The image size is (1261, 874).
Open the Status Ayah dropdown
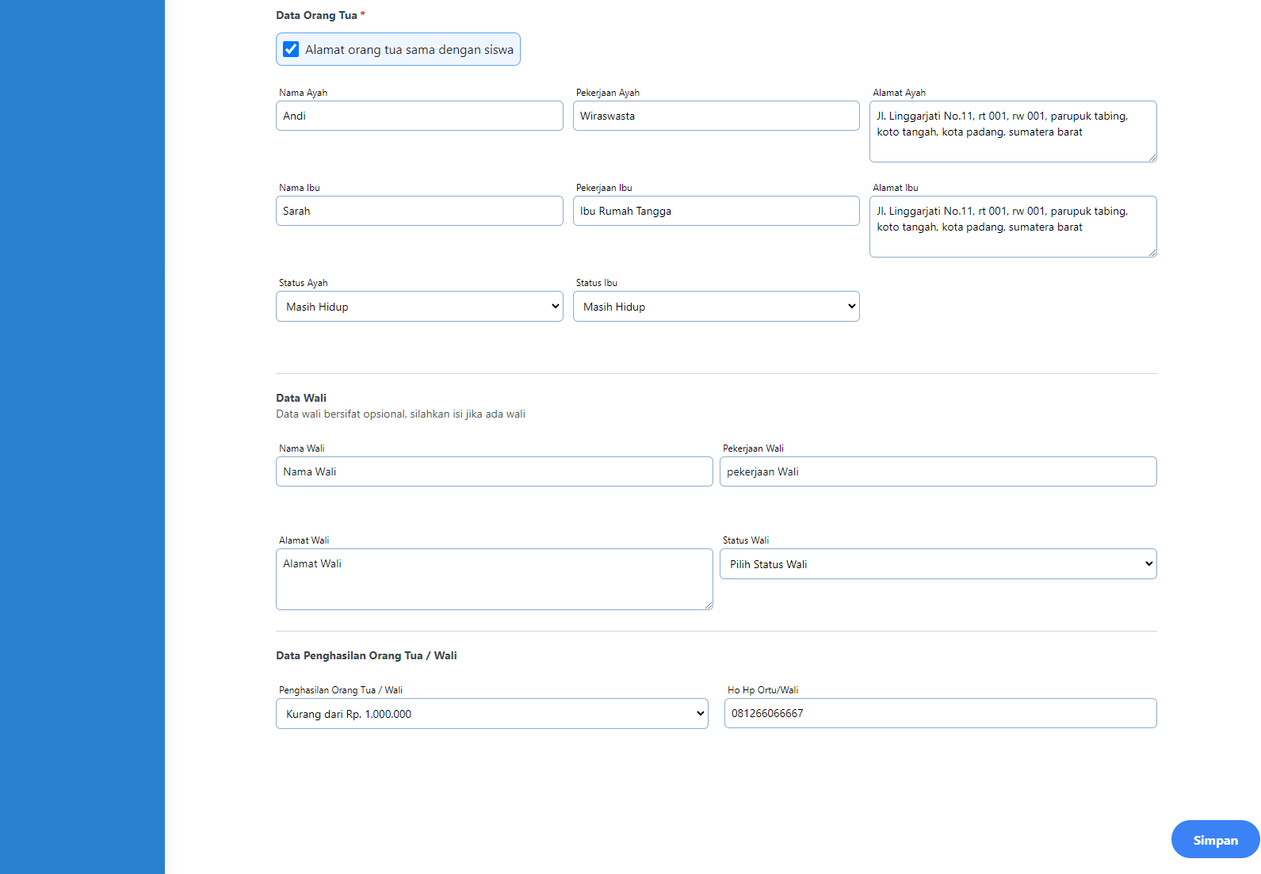tap(419, 307)
